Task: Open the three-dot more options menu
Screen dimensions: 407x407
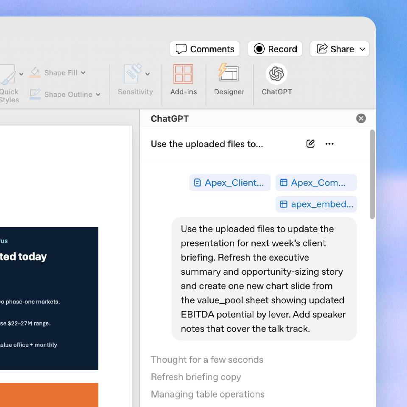Action: (329, 144)
